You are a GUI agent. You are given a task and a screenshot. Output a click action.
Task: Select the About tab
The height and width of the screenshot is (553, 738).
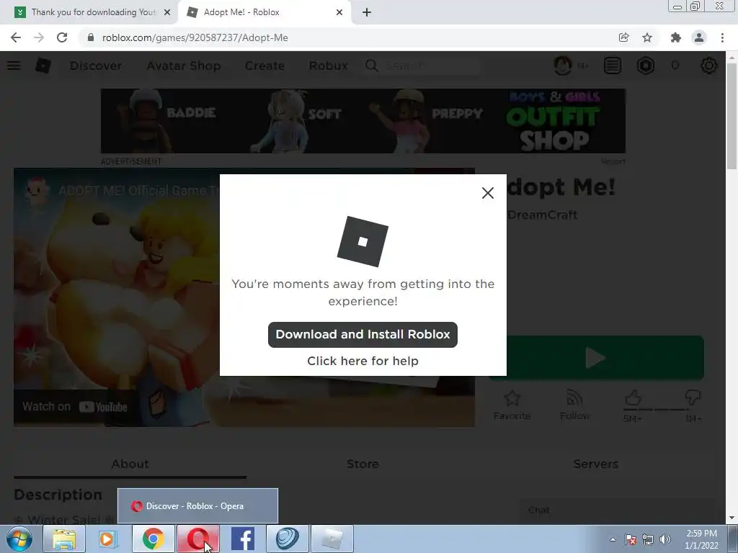pyautogui.click(x=130, y=464)
